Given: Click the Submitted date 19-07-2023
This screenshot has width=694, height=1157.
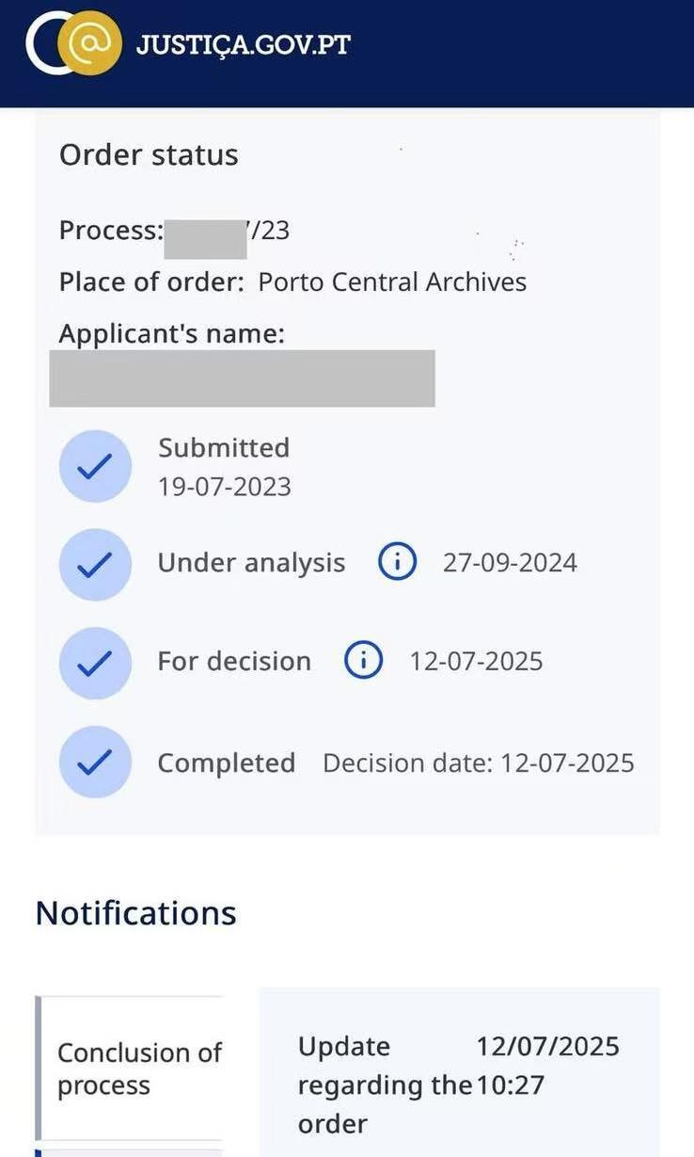Looking at the screenshot, I should (x=225, y=487).
